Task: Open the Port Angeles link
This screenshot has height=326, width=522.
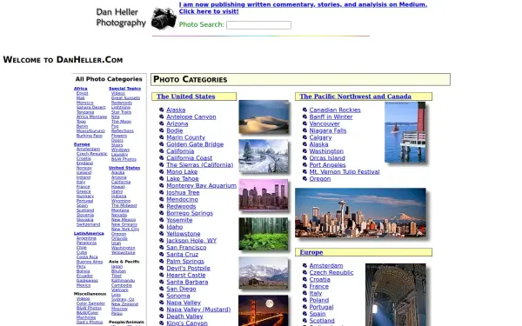Action: [328, 165]
